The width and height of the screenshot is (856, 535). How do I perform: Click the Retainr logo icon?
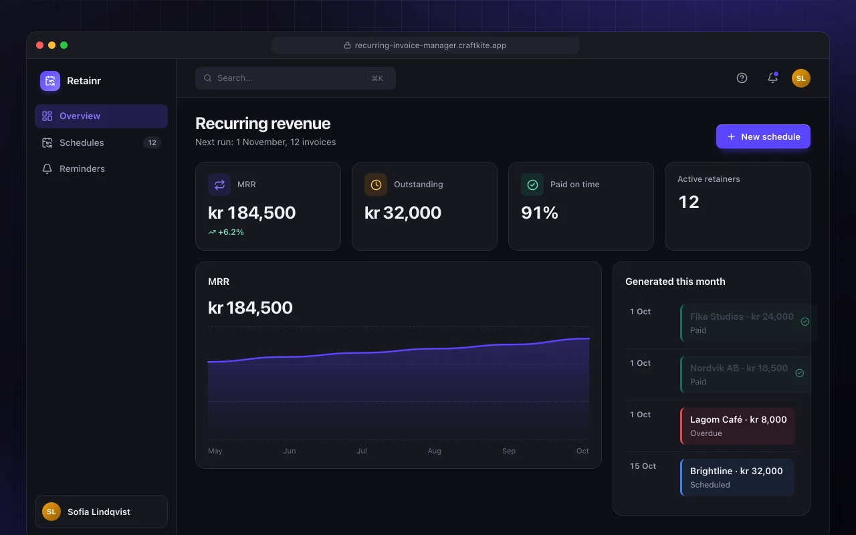(x=50, y=81)
